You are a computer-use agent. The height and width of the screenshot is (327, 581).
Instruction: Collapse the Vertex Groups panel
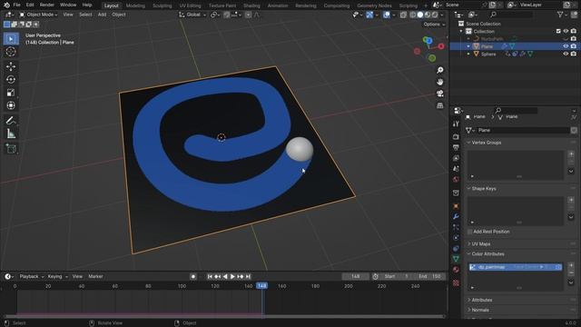click(x=487, y=143)
